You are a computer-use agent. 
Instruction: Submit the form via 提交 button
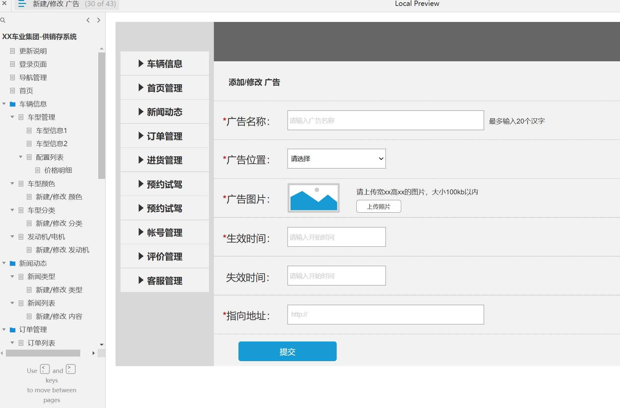pos(287,351)
